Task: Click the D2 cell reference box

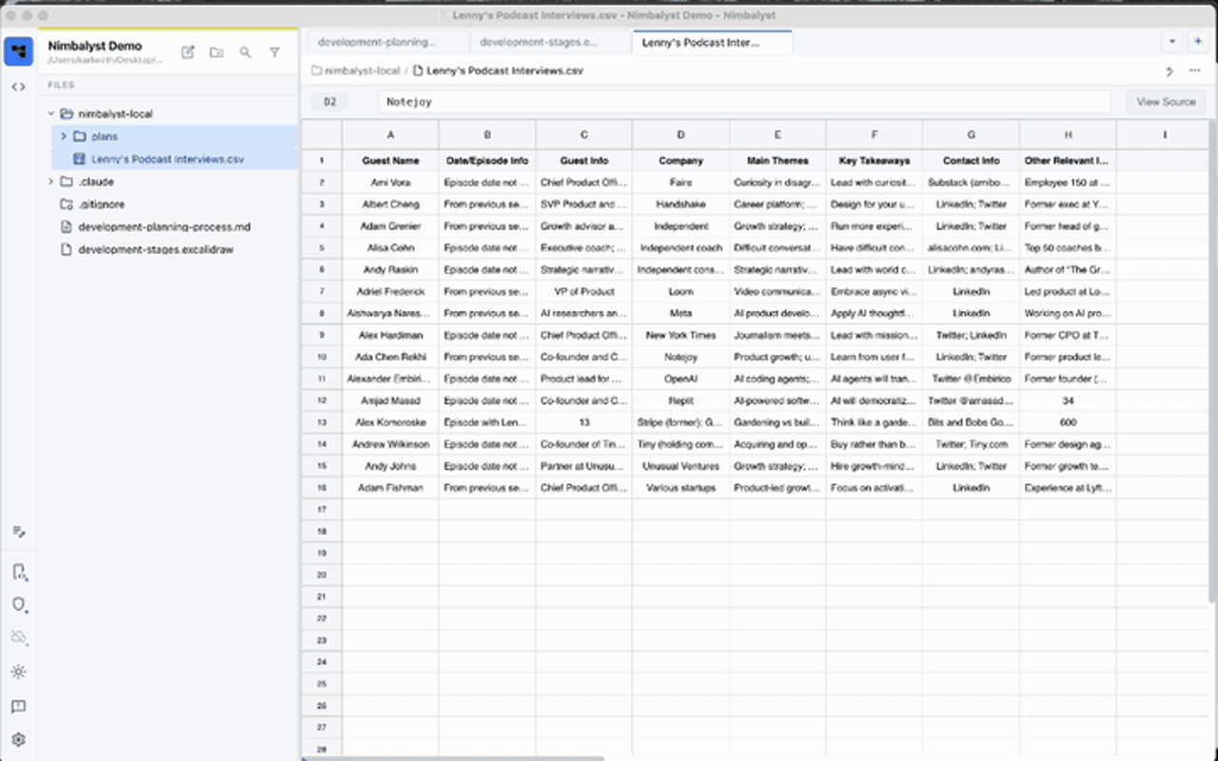Action: point(330,102)
